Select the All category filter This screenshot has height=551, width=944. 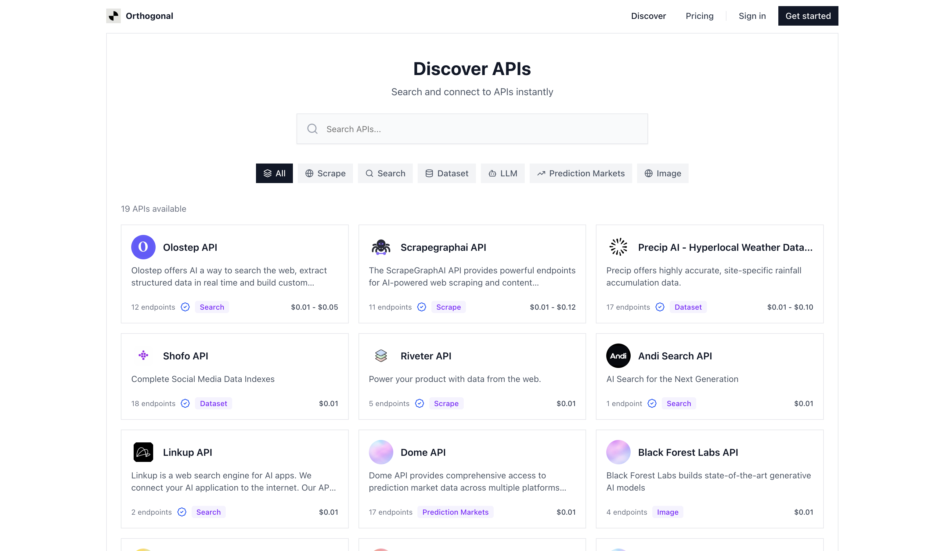(274, 173)
